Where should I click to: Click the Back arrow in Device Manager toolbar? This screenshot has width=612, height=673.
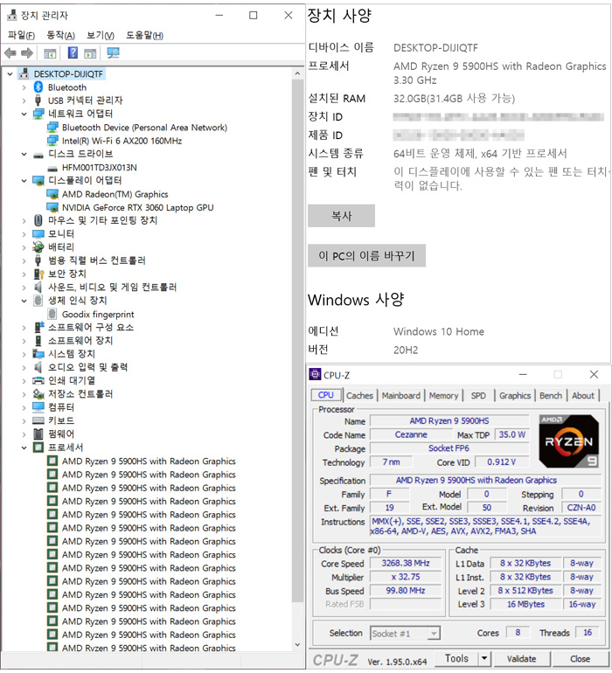(10, 53)
